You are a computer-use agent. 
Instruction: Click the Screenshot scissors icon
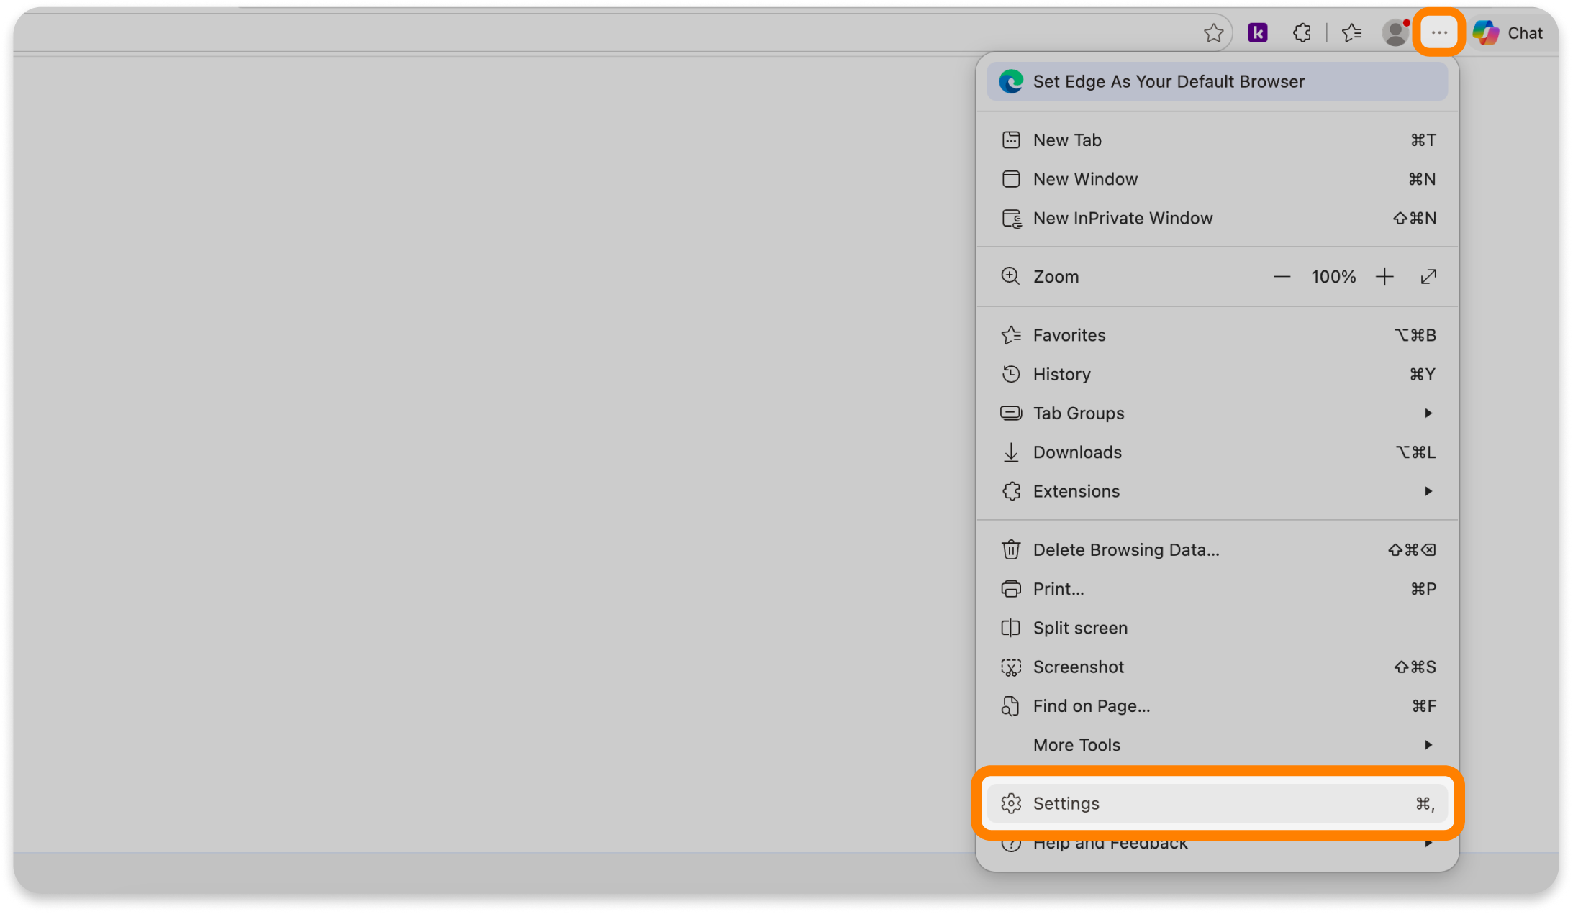(1011, 667)
